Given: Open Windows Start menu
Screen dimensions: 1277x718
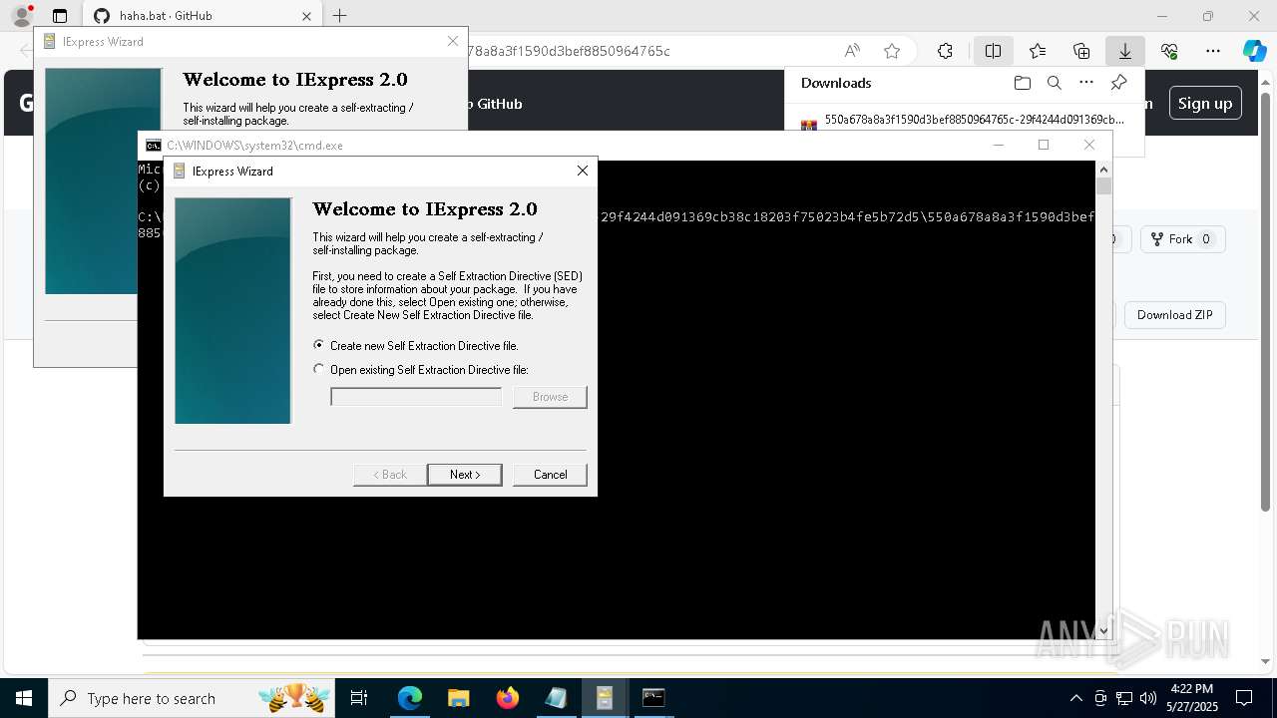Looking at the screenshot, I should (24, 698).
